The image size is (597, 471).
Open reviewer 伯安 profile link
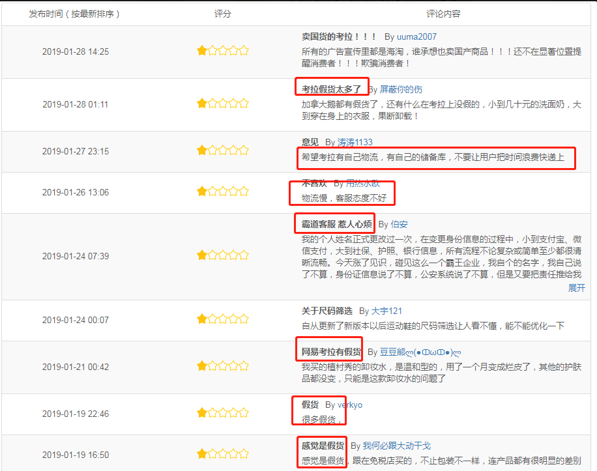click(399, 225)
